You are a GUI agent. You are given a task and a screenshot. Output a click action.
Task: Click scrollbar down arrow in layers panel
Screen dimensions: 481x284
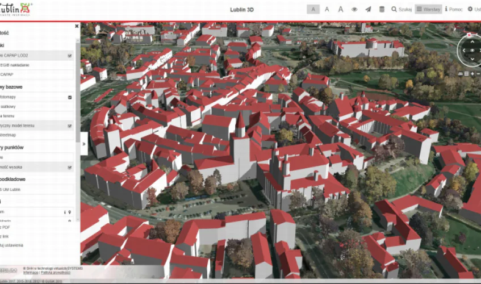click(x=78, y=220)
